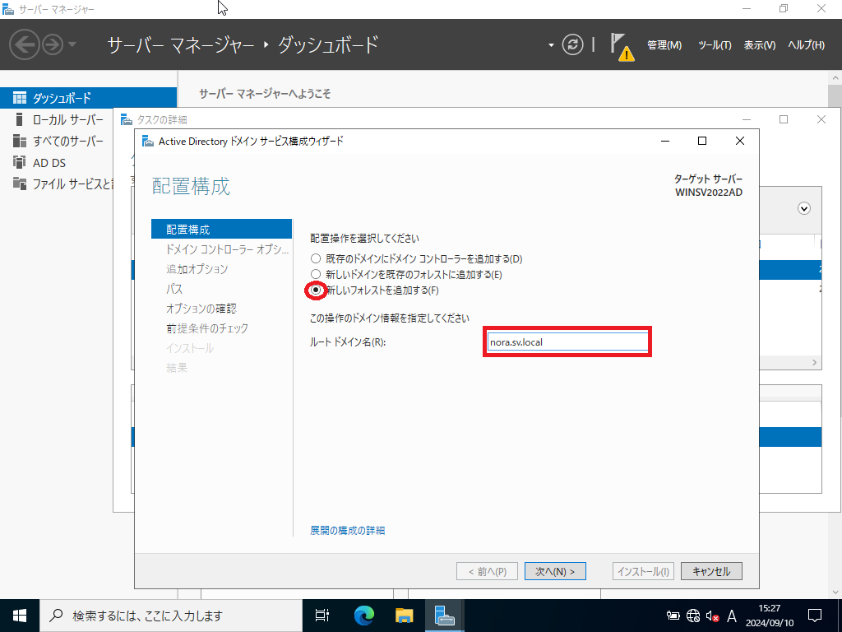This screenshot has width=842, height=632.
Task: Open the navigation history dropdown arrow
Action: tap(72, 44)
